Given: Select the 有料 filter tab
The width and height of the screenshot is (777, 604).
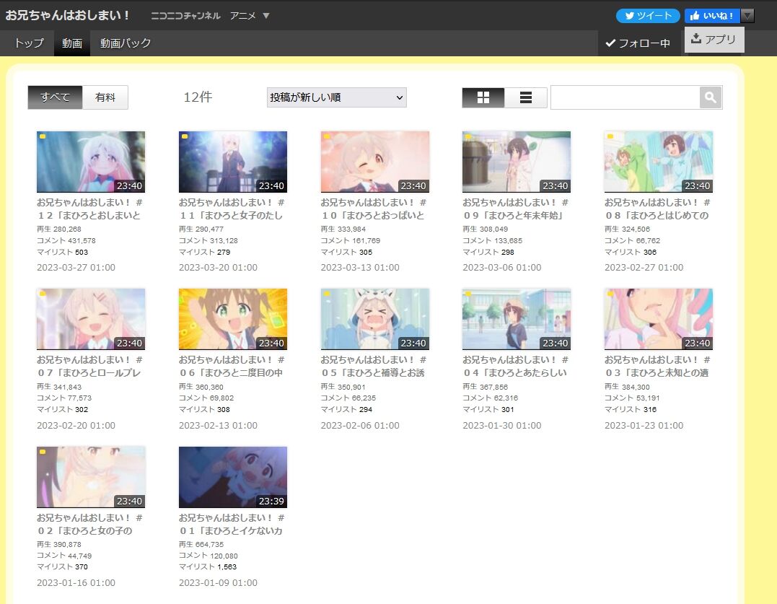Looking at the screenshot, I should (x=105, y=97).
